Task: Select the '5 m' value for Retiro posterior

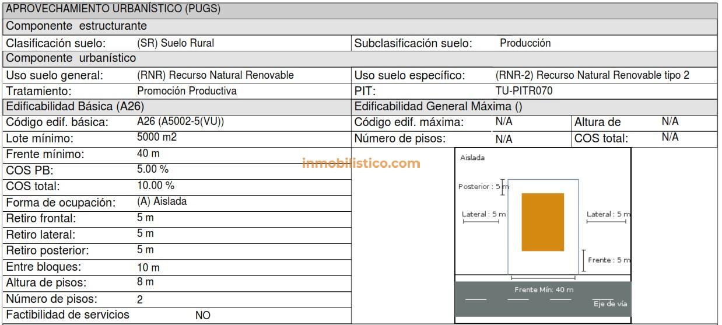Action: coord(145,250)
